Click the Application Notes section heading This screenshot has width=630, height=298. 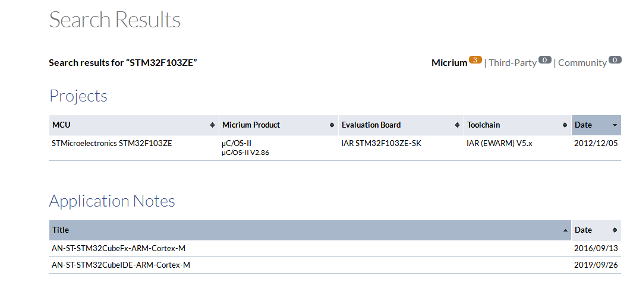pos(112,201)
